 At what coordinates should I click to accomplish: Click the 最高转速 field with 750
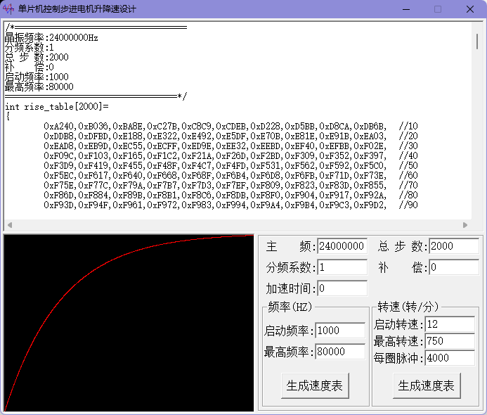click(450, 341)
